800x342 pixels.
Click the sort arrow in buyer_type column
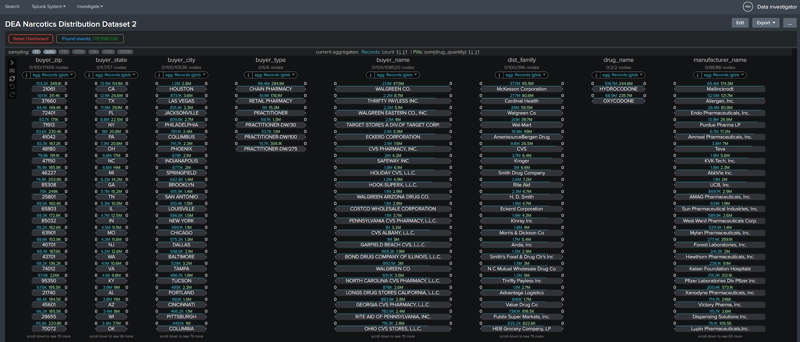coord(248,75)
